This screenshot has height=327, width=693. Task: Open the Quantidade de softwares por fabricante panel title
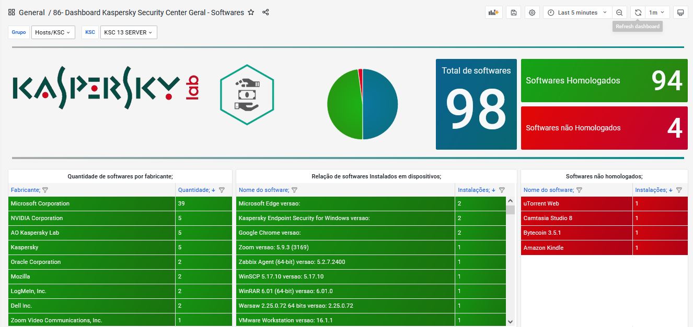point(120,176)
